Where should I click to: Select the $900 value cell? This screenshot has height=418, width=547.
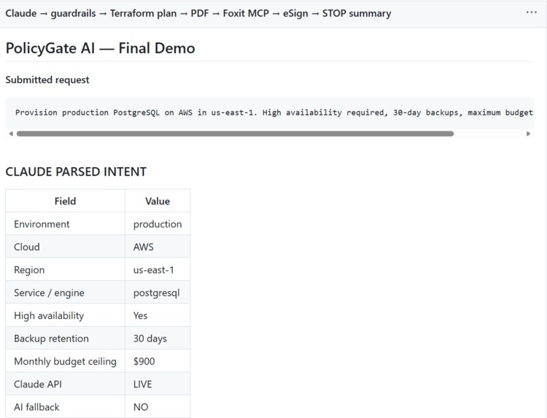[158, 361]
